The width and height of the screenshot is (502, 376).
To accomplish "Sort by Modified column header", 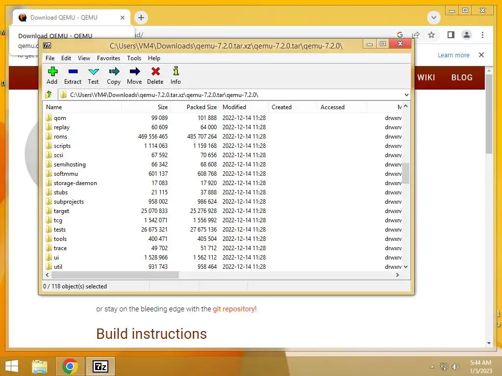I will [x=244, y=107].
